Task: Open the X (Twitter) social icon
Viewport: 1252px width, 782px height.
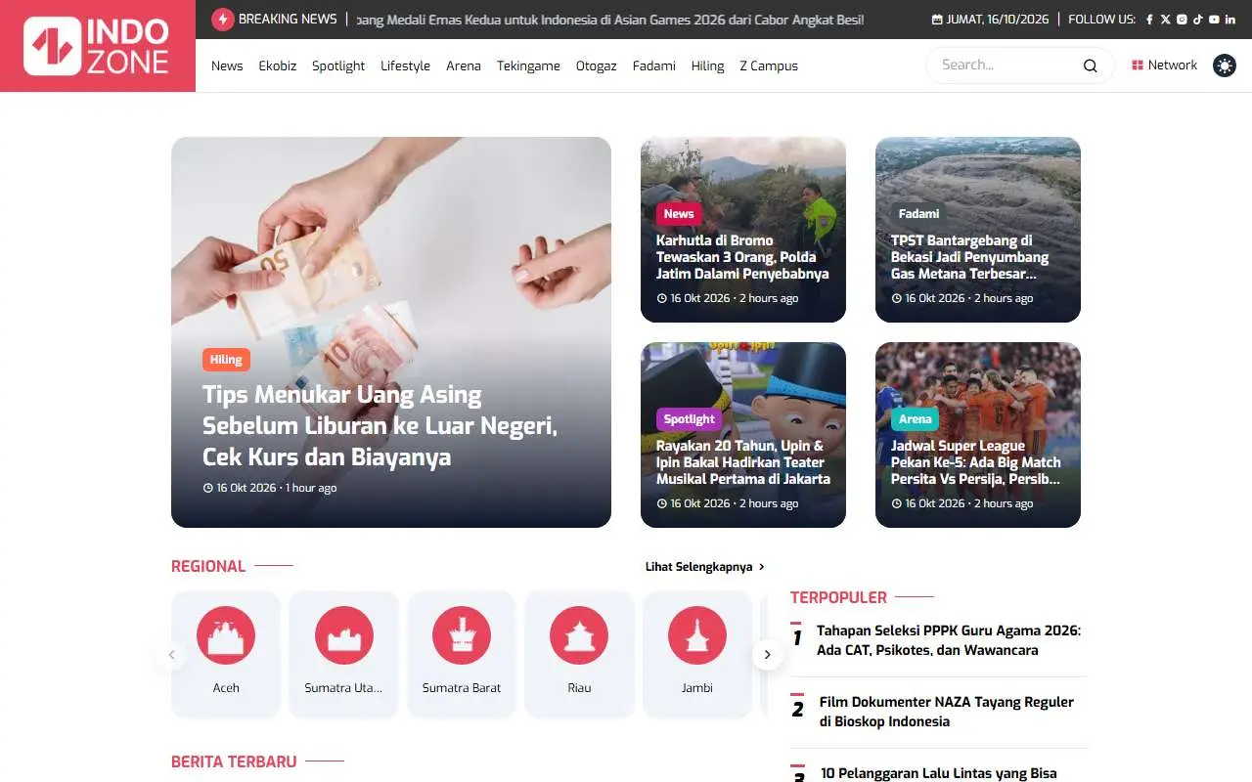Action: 1165,20
